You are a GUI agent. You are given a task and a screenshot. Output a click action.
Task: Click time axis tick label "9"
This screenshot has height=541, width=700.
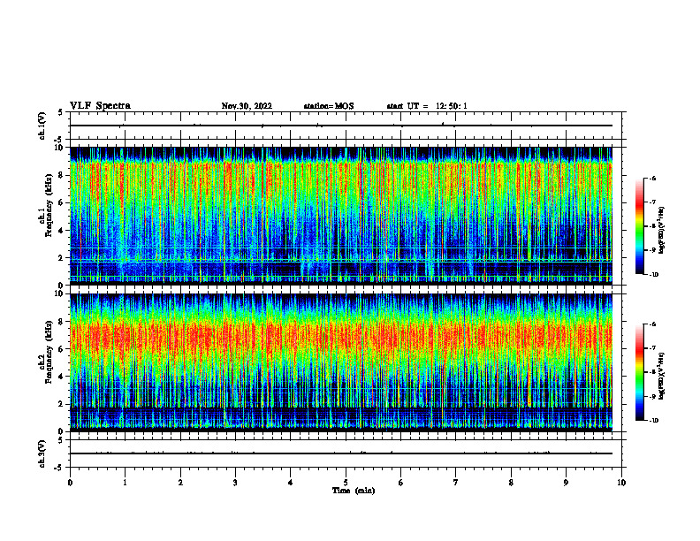coord(566,483)
